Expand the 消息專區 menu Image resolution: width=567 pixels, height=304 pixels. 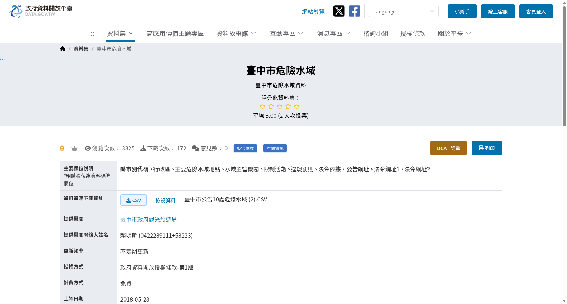[334, 33]
